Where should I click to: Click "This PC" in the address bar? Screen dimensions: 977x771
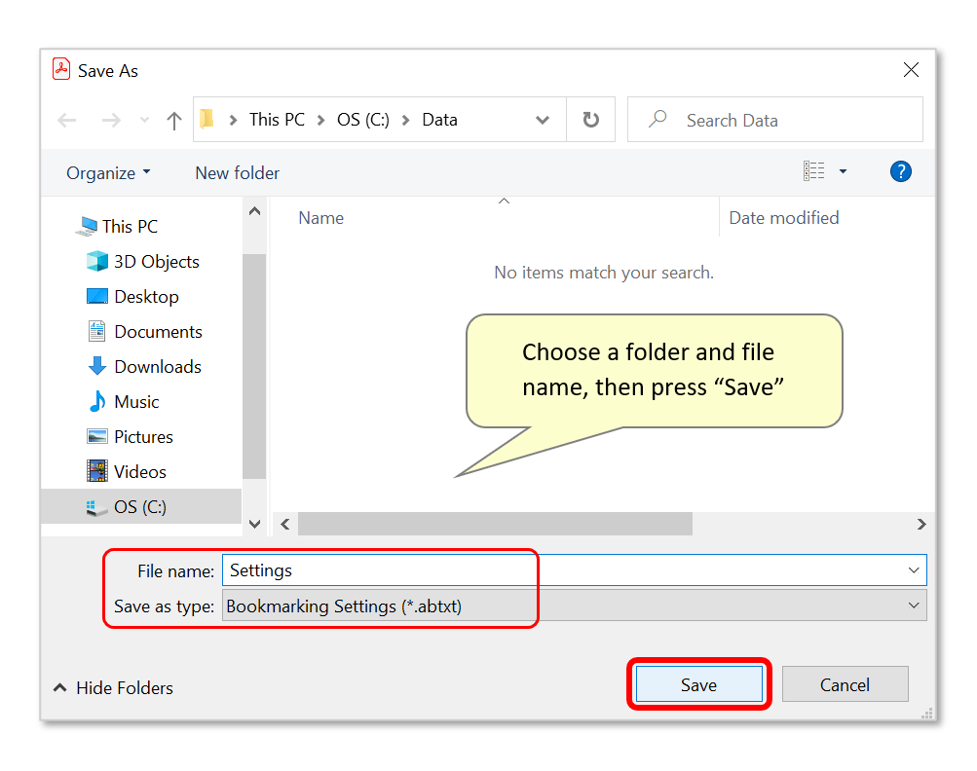[x=276, y=119]
